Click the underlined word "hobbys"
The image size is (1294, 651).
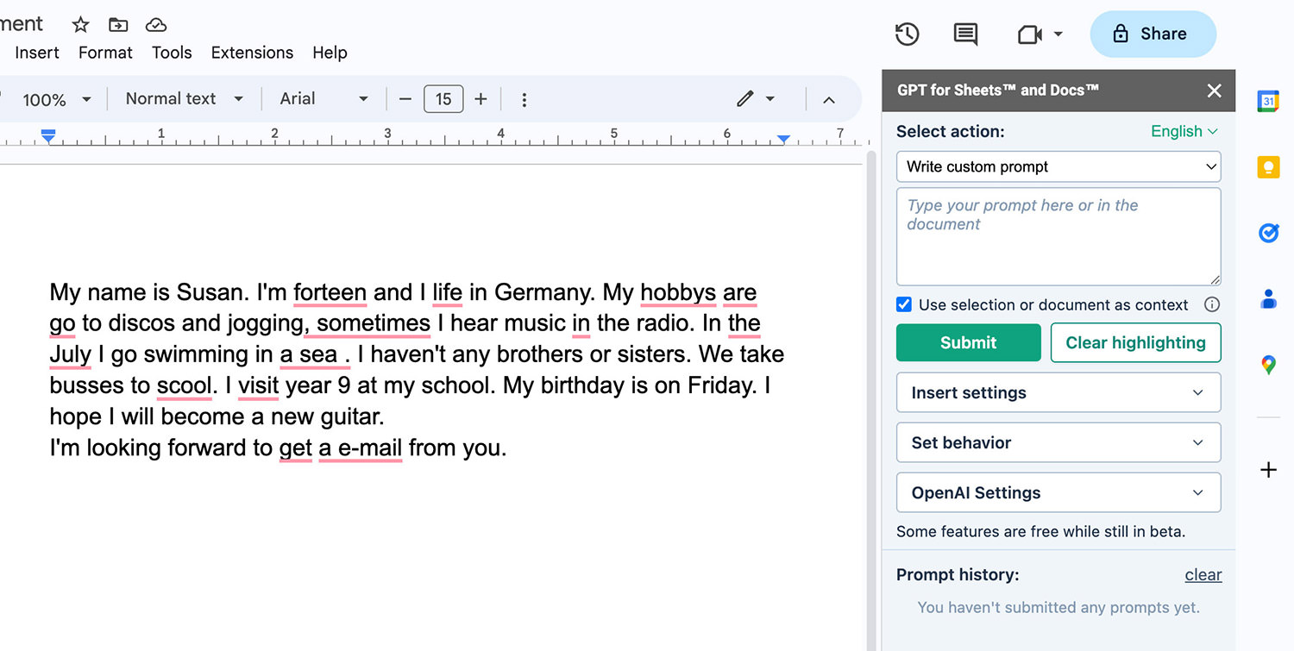(678, 292)
